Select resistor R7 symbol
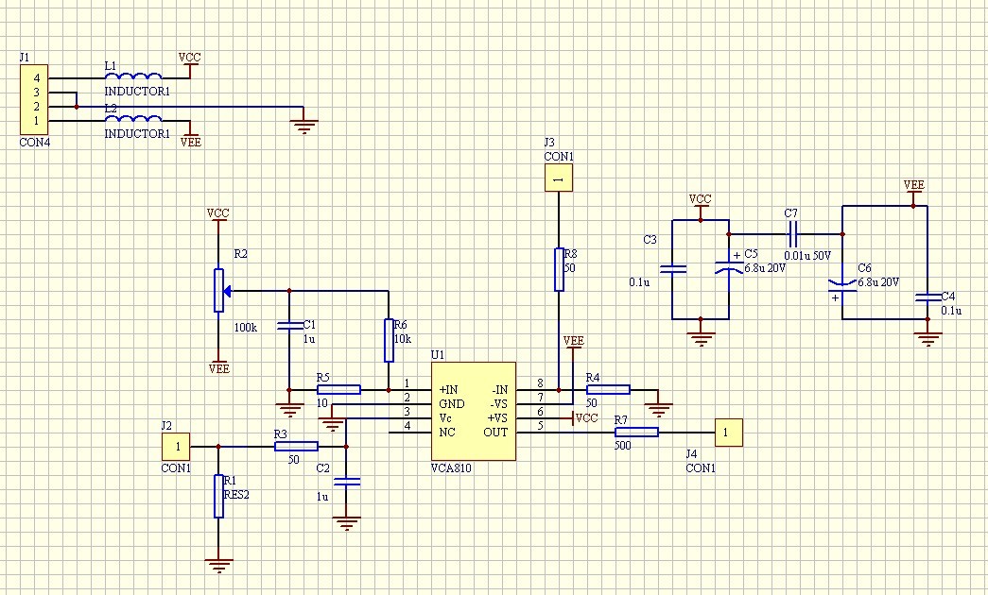 [x=636, y=432]
